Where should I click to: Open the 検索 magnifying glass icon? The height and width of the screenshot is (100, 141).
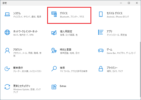54,69
